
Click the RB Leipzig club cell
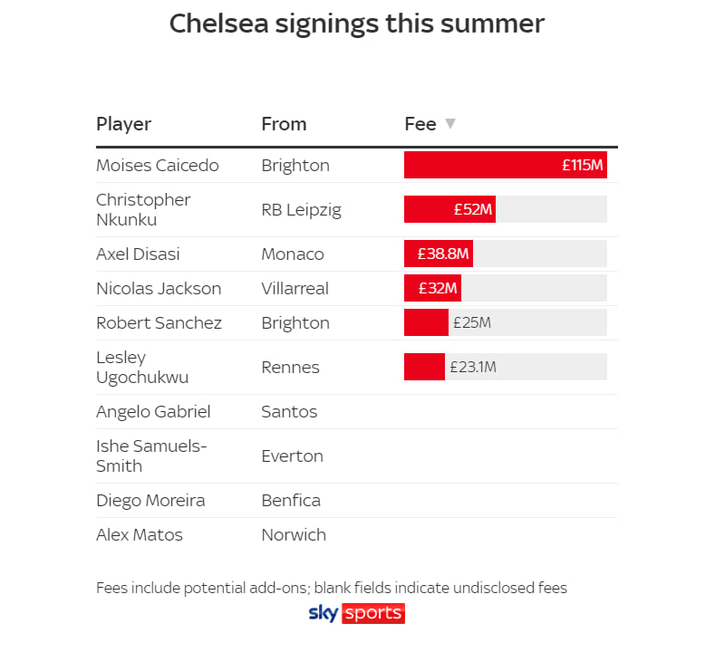pyautogui.click(x=301, y=210)
